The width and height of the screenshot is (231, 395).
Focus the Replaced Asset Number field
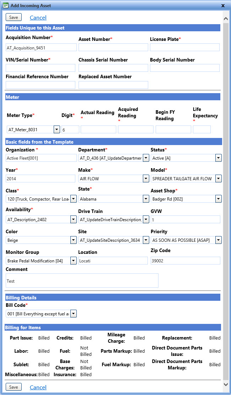point(113,85)
